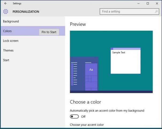Viewport: 162px width, 129px height.
Task: Click 'Automatically pick an accent color' text
Action: click(x=107, y=111)
